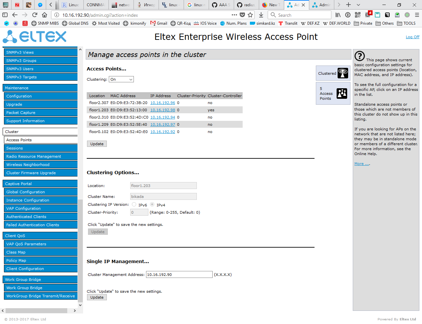Click the Cluster-Priority input field

coord(139,212)
